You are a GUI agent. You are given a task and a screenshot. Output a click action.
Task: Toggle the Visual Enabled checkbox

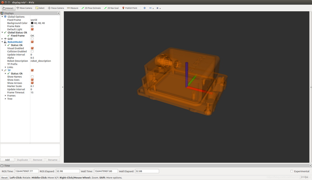[32, 48]
